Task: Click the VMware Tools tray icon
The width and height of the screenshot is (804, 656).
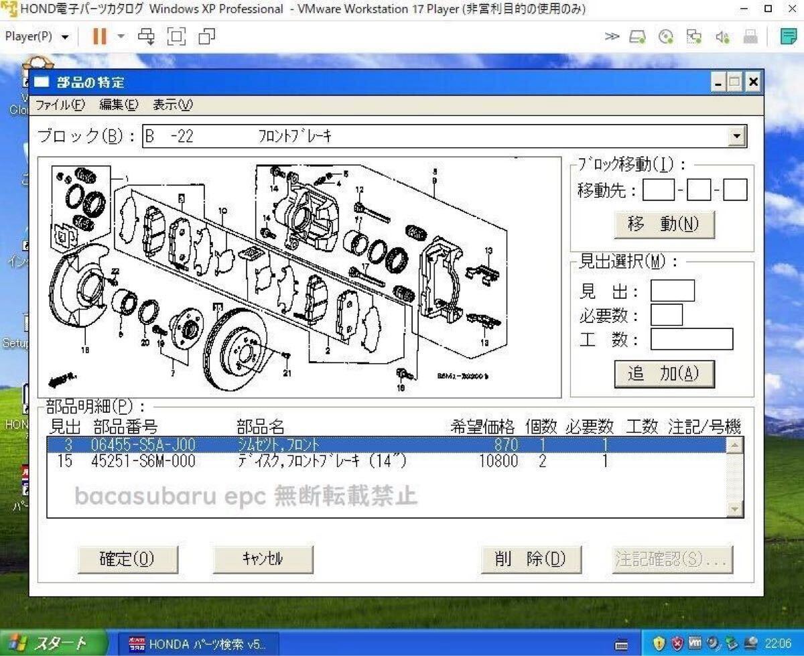Action: pyautogui.click(x=695, y=643)
